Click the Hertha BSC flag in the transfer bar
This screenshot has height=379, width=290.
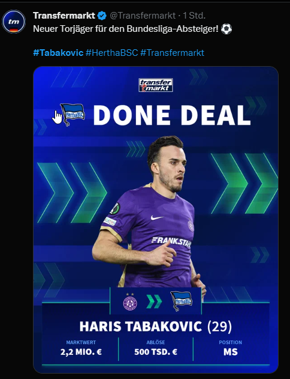coord(182,301)
